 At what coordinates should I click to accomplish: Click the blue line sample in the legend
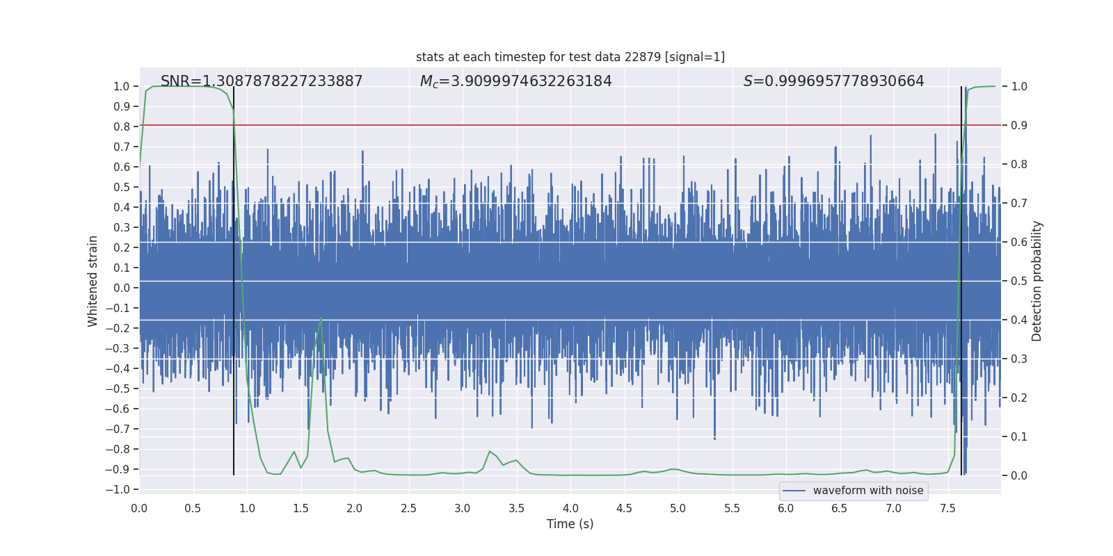point(794,491)
